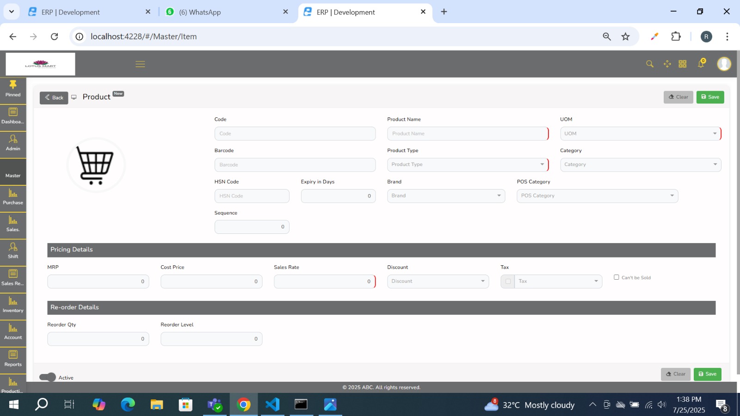
Task: Open Visual Studio Code from taskbar
Action: 272,405
